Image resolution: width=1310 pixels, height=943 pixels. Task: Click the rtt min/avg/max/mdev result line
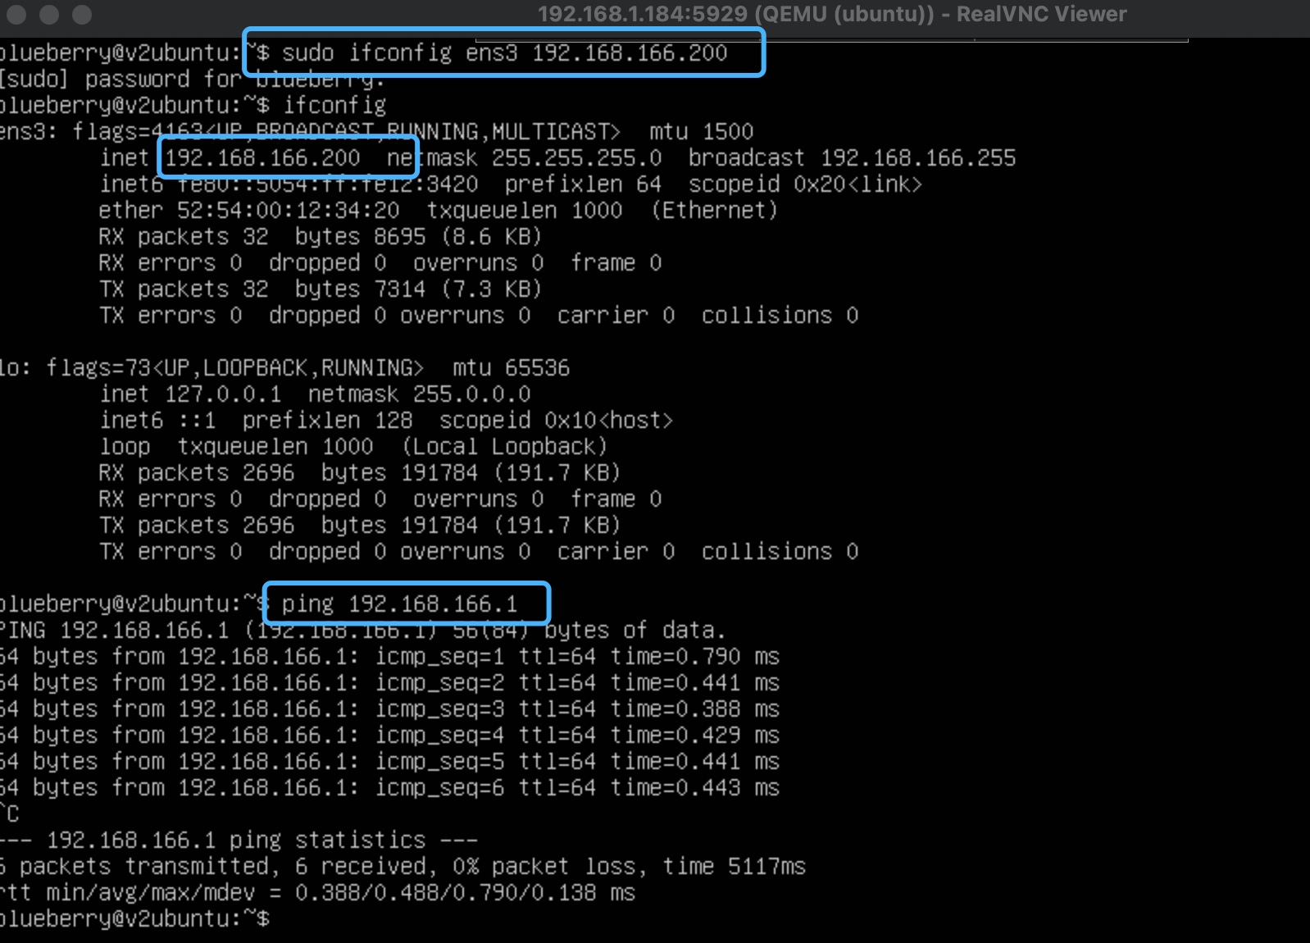[318, 893]
